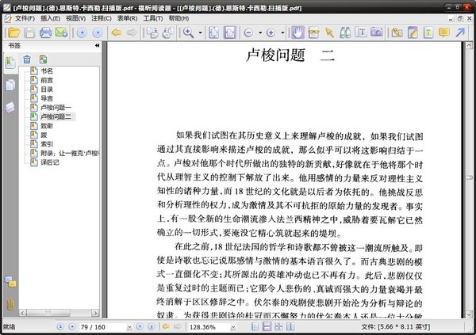Select the 译后记 bookmark
476x335 pixels.
tap(51, 162)
